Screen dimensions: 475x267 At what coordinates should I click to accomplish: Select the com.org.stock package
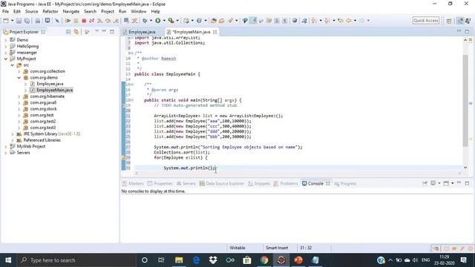(43, 109)
